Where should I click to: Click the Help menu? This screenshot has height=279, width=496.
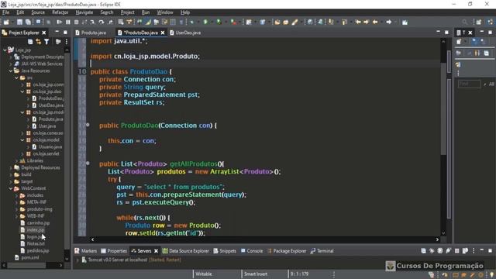click(x=185, y=12)
